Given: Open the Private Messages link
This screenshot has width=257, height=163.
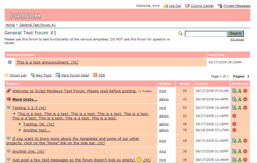Looking at the screenshot, I should tap(237, 6).
